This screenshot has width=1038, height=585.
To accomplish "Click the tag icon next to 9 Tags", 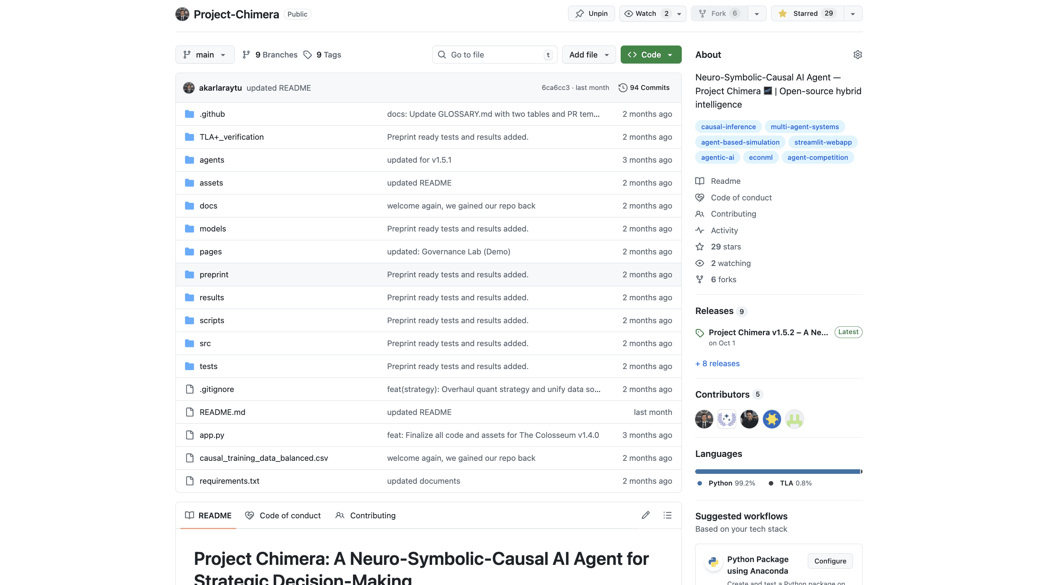I will coord(308,55).
